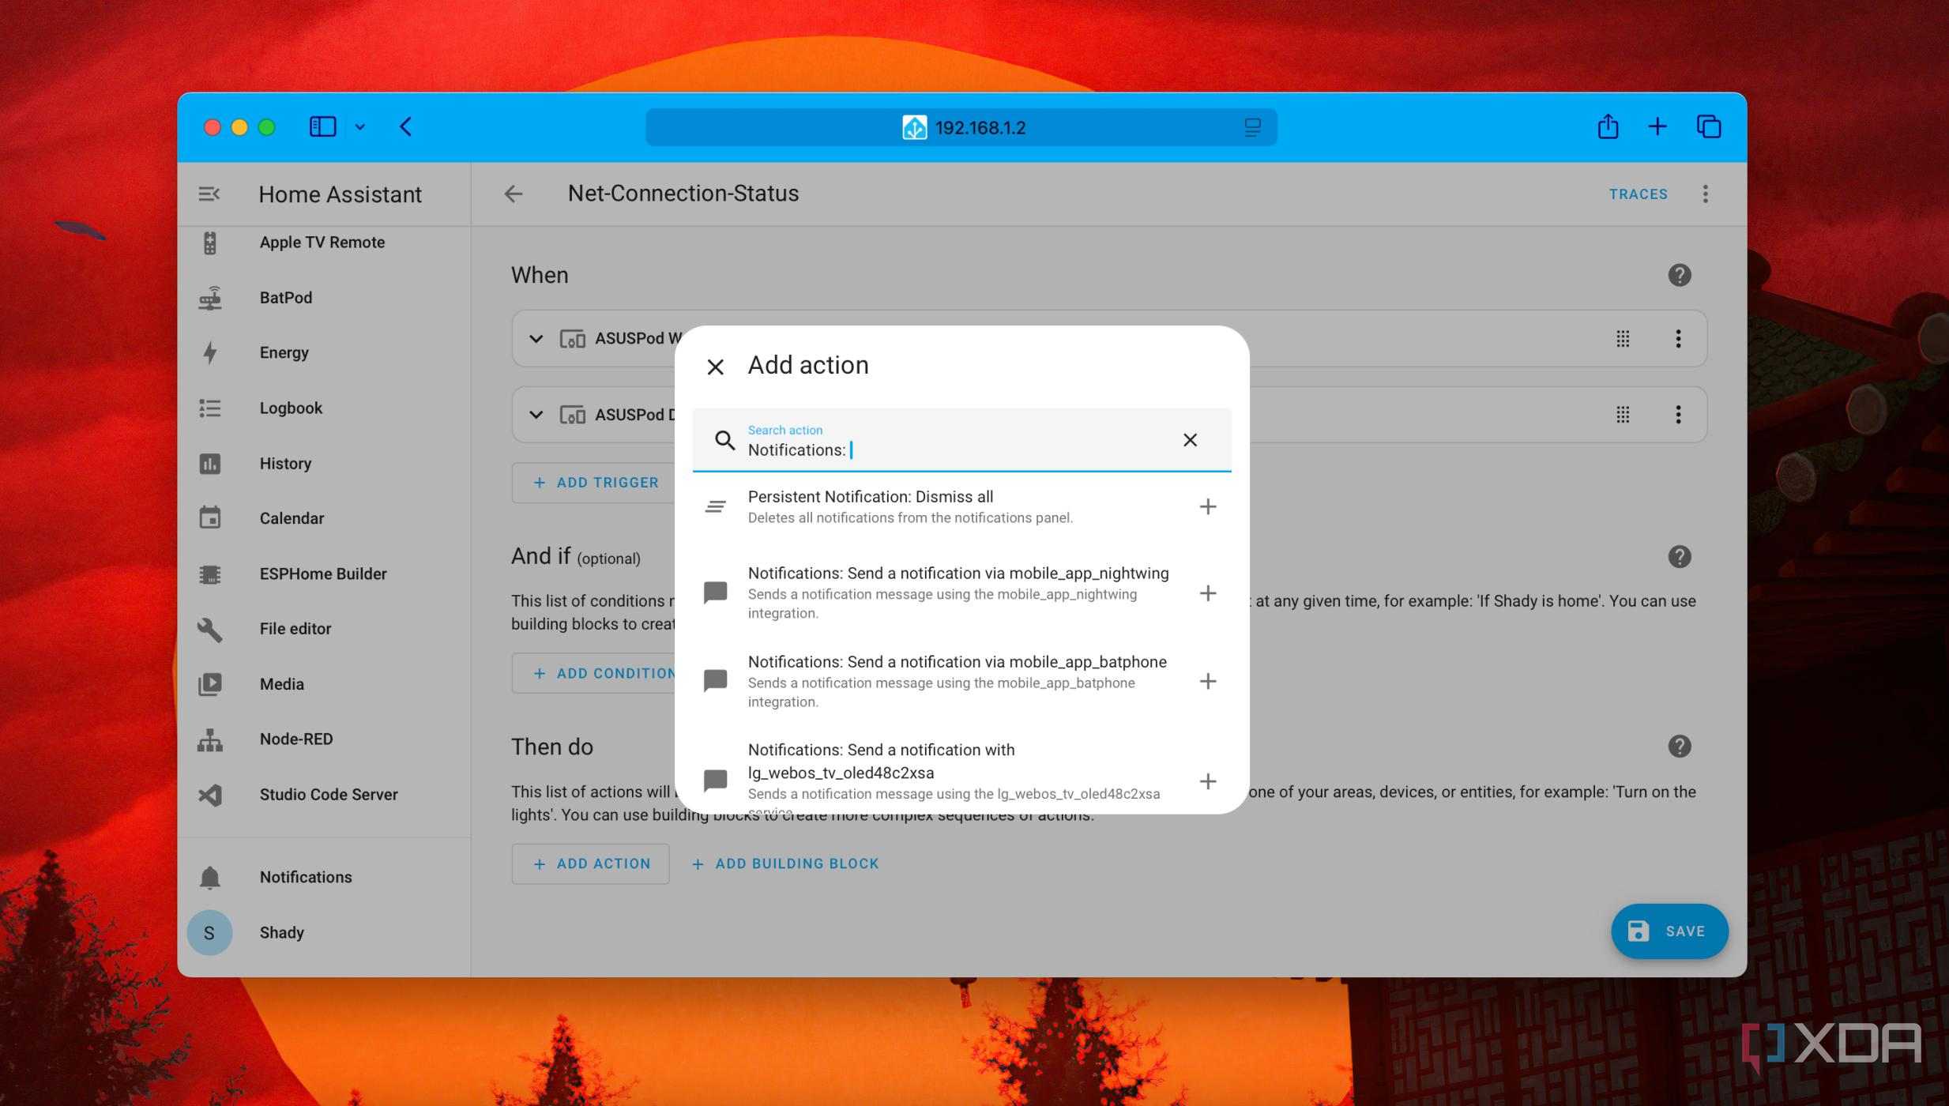
Task: Add Persistent Notification: Dismiss all action
Action: tap(1207, 506)
